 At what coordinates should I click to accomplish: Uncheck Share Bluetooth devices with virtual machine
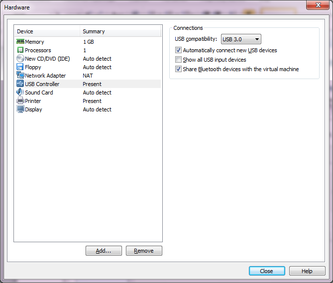pos(178,69)
